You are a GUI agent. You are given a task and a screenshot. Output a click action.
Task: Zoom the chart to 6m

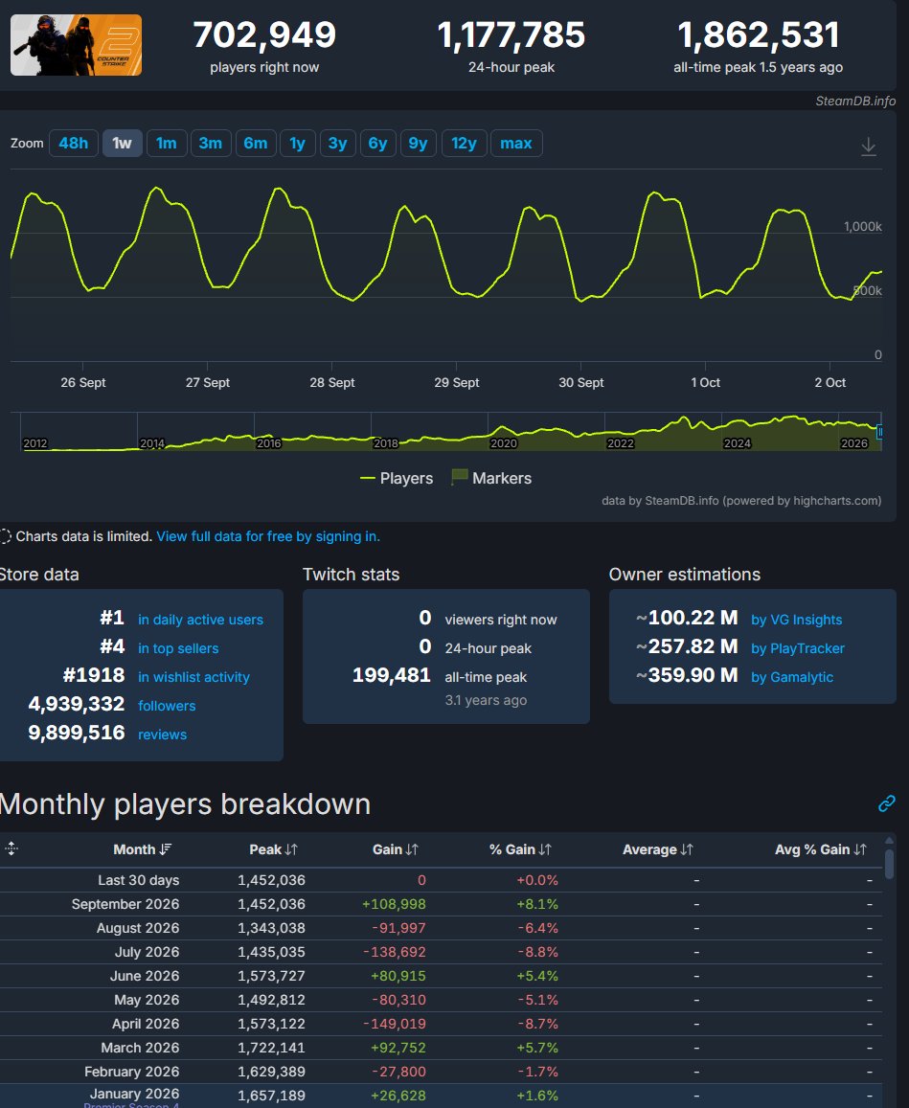[256, 144]
